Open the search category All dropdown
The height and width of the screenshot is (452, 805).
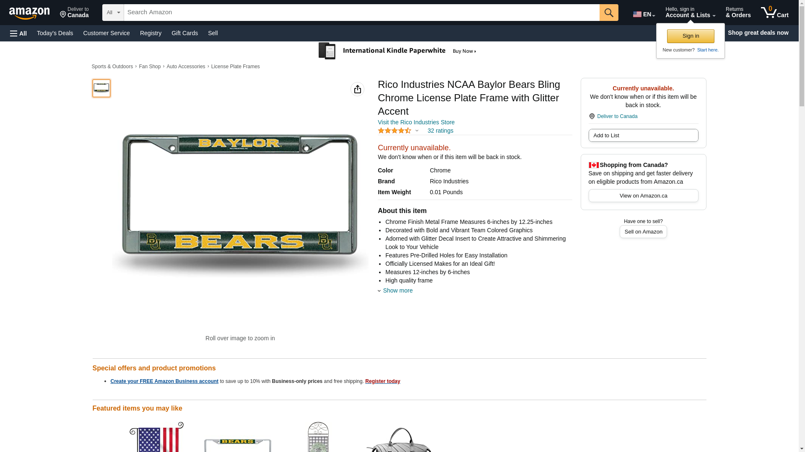113,13
